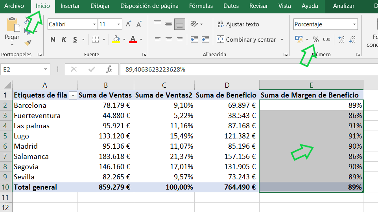Click cell showing 21,37%

164,157
